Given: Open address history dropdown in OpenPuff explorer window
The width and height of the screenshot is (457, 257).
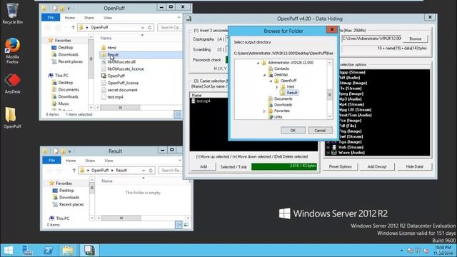Looking at the screenshot, I should (x=143, y=27).
